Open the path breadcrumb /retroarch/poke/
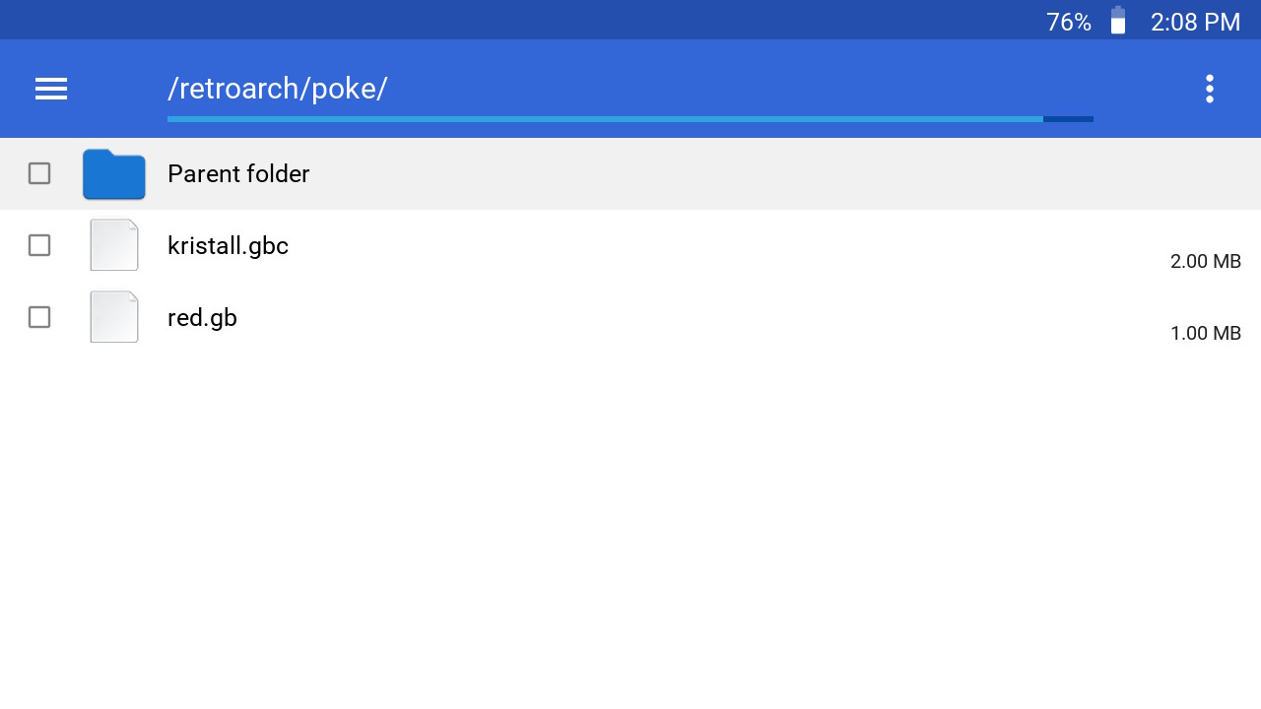This screenshot has width=1261, height=709. click(277, 88)
